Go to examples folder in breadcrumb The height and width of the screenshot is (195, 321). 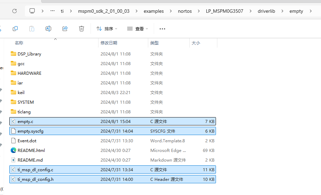pyautogui.click(x=153, y=11)
